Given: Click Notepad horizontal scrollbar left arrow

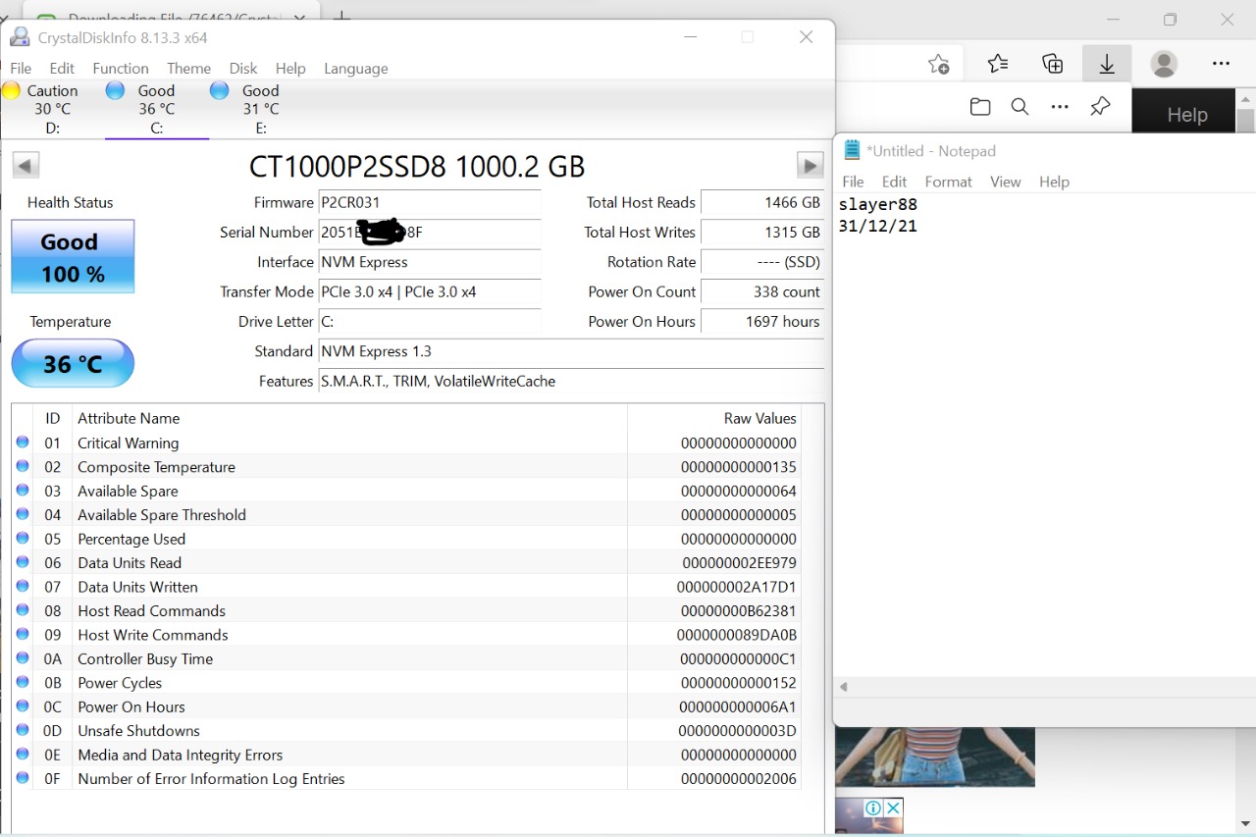Looking at the screenshot, I should point(843,687).
